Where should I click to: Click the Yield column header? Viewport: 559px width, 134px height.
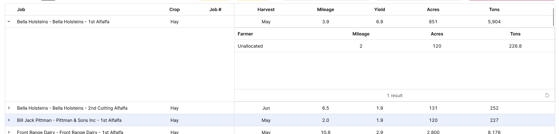(380, 10)
